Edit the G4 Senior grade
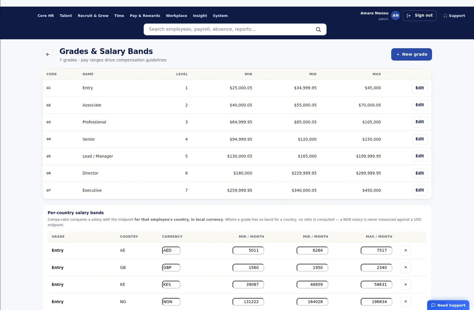 click(419, 139)
